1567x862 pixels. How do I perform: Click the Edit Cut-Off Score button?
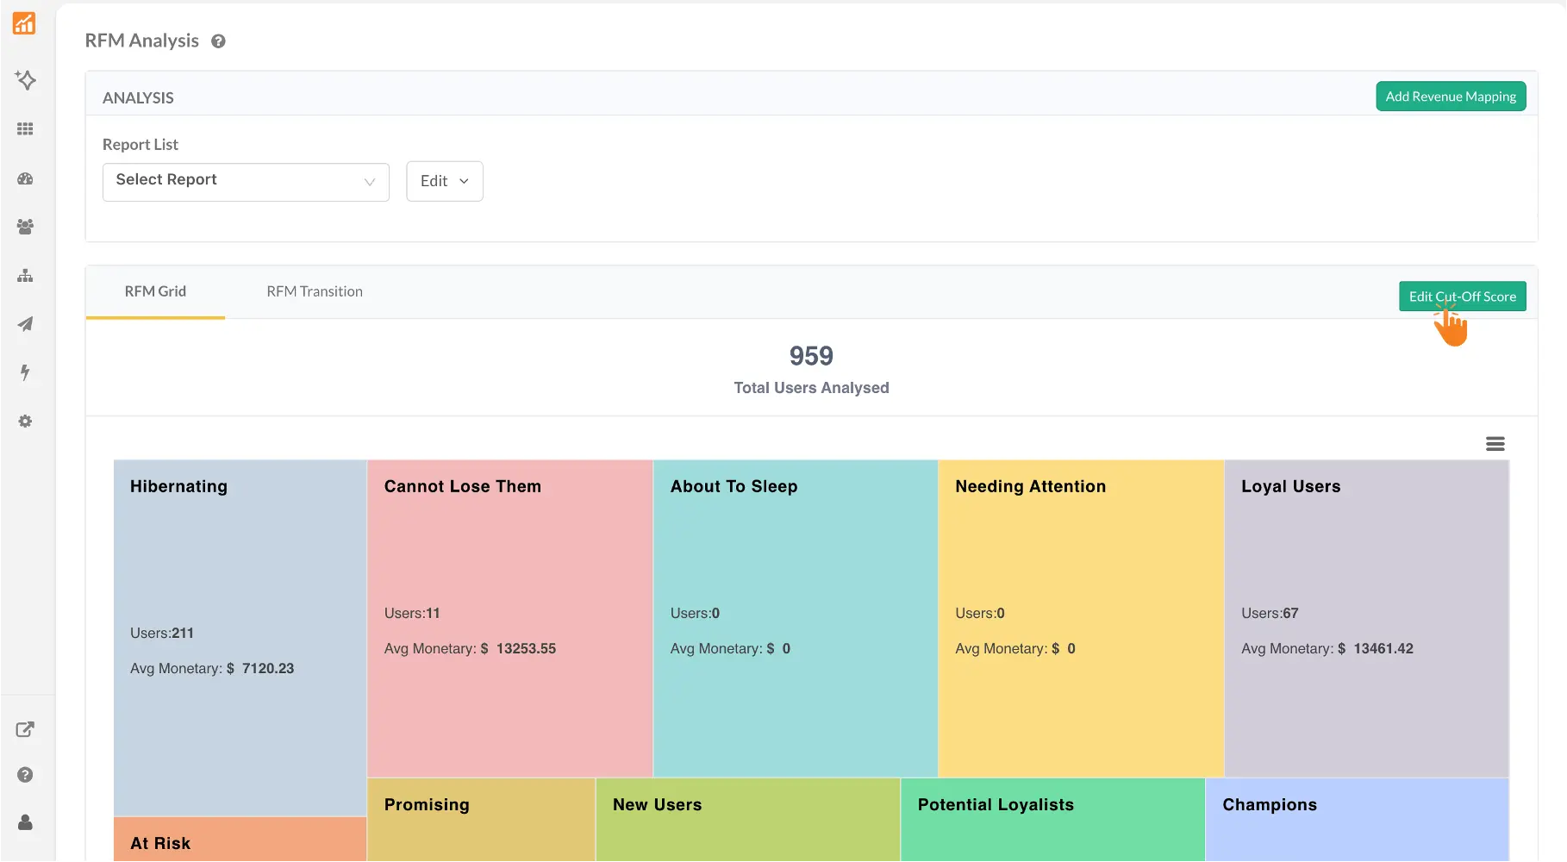coord(1462,297)
